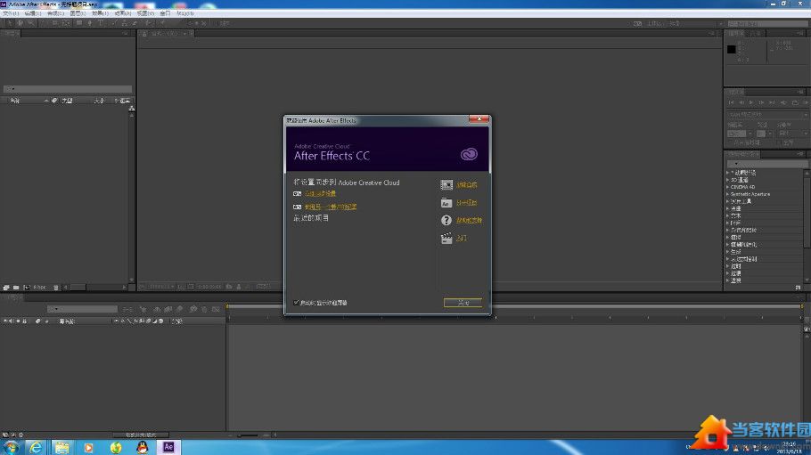Screen dimensions: 811x455
Task: Click the Play button in Preview panel
Action: point(751,102)
